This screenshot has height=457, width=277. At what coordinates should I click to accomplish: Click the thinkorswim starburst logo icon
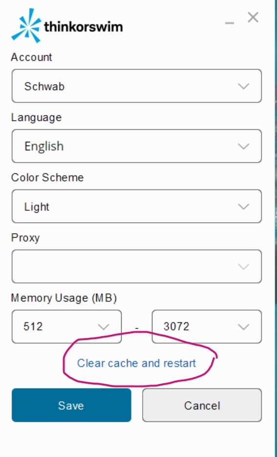26,25
